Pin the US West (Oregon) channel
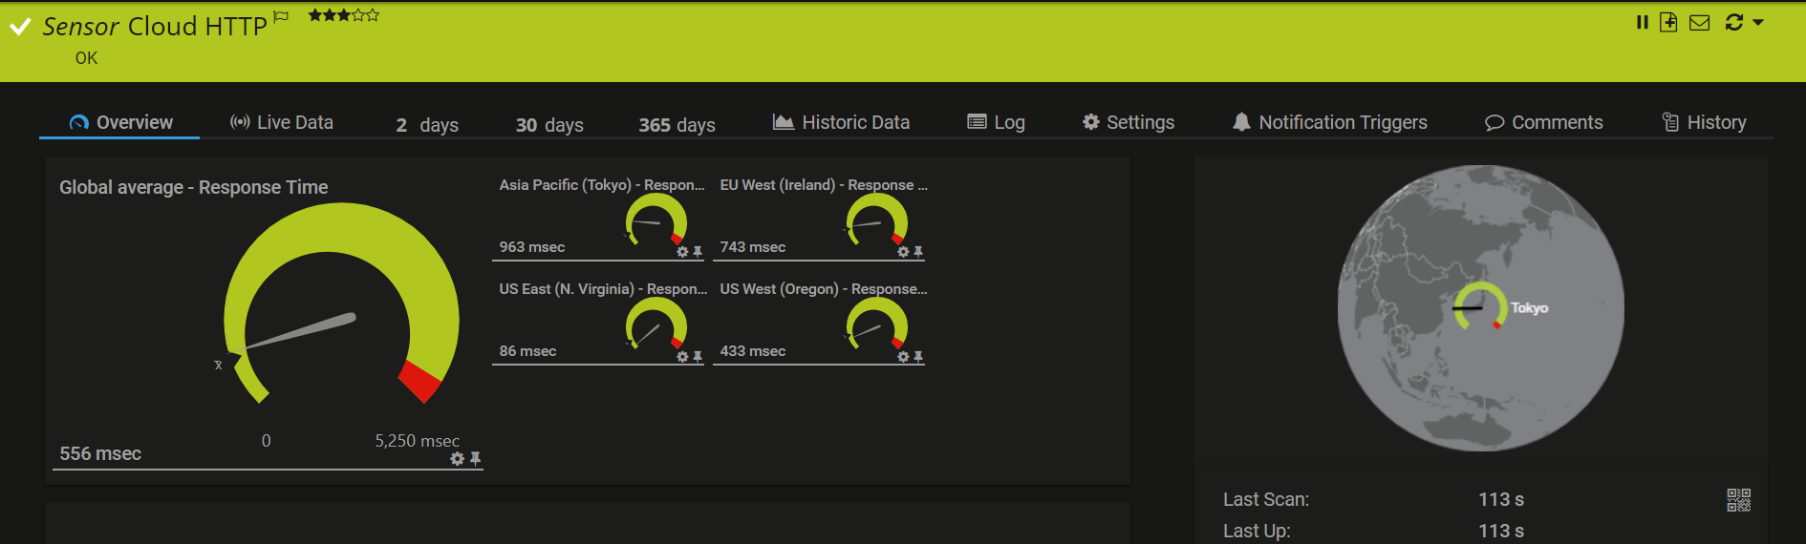 pyautogui.click(x=918, y=357)
